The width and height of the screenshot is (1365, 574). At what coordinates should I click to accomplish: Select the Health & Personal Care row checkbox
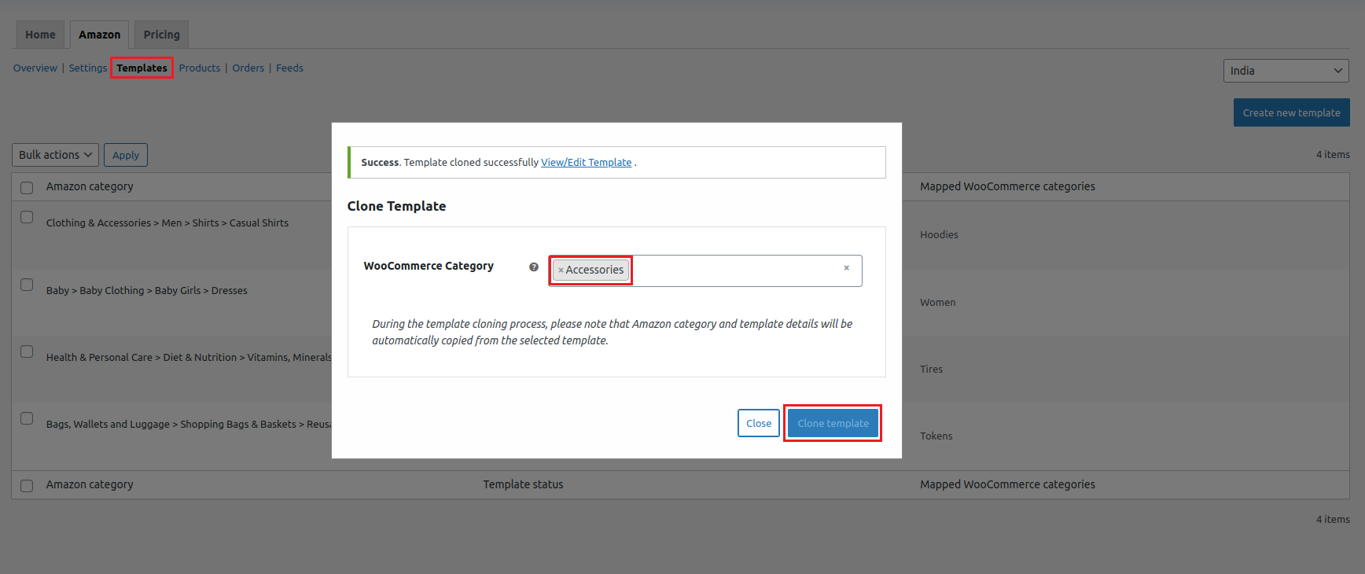[27, 351]
